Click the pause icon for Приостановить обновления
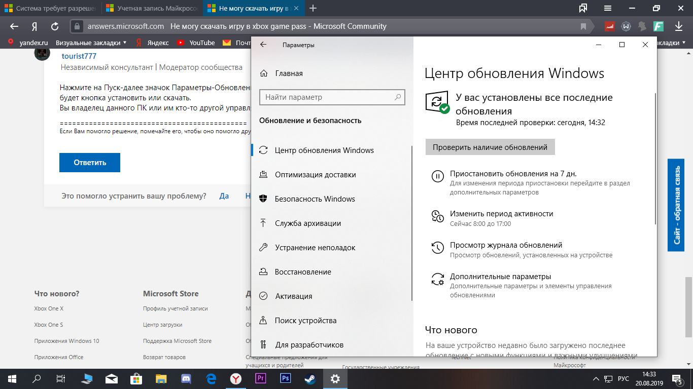The height and width of the screenshot is (389, 693). pyautogui.click(x=437, y=176)
